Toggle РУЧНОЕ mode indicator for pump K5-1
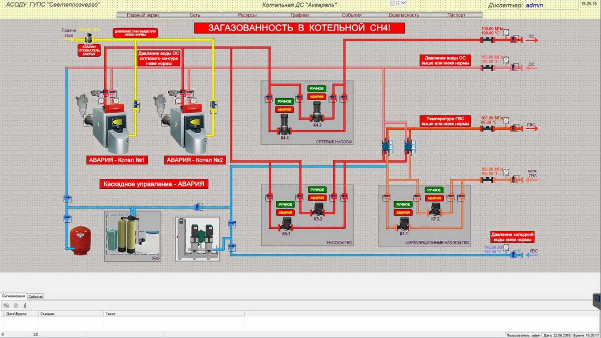 coord(285,204)
